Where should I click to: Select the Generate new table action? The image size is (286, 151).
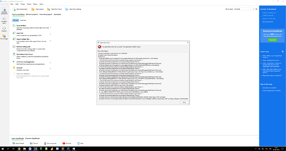pyautogui.click(x=31, y=68)
